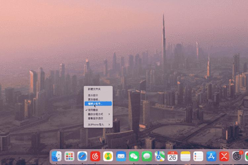Open Calendar showing date 26
The height and width of the screenshot is (165, 248).
pos(172,156)
